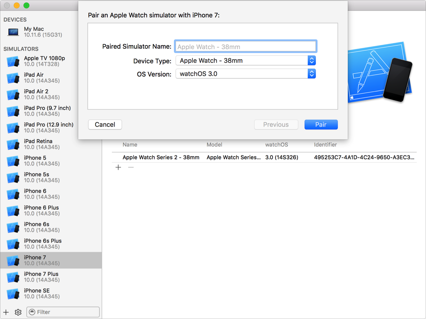Viewport: 426px width, 319px height.
Task: Open the sidebar gear actions menu
Action: (x=18, y=312)
